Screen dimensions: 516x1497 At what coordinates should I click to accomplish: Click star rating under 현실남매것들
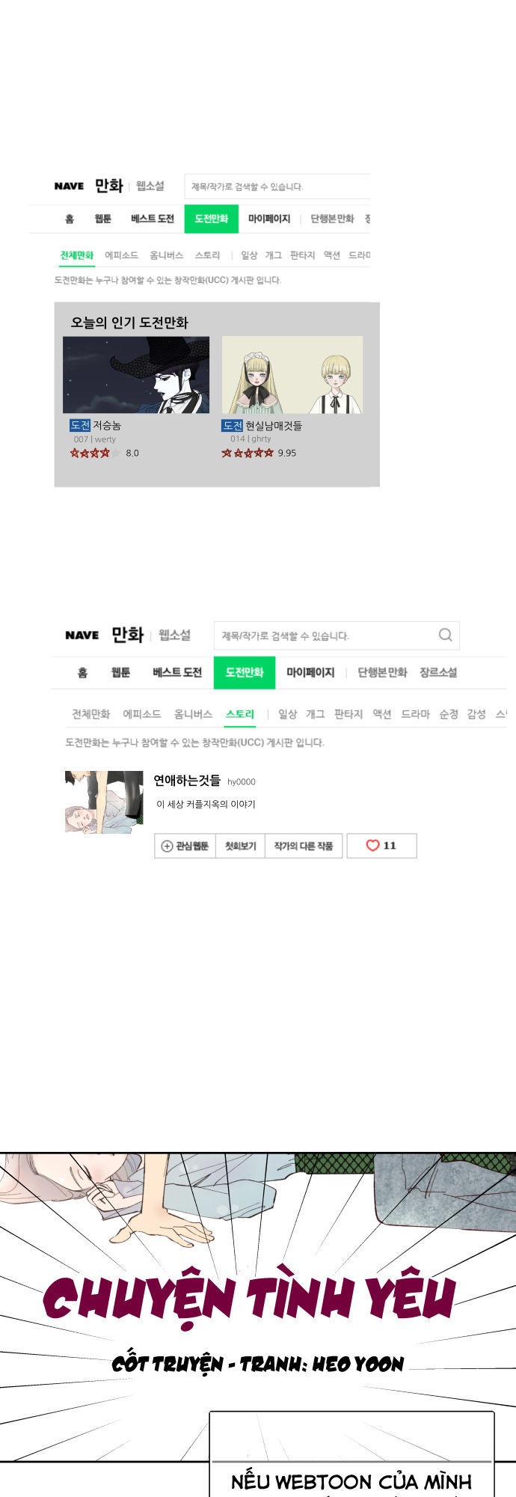[x=248, y=453]
